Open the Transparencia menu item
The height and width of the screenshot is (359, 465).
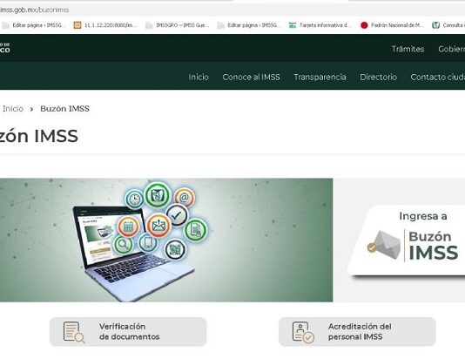320,78
